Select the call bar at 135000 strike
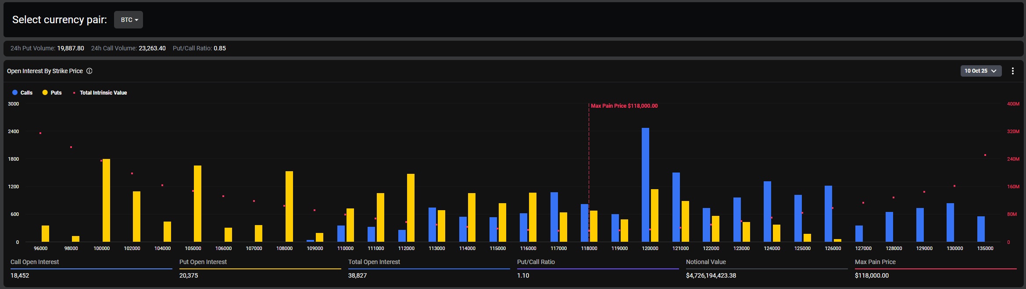 [981, 229]
